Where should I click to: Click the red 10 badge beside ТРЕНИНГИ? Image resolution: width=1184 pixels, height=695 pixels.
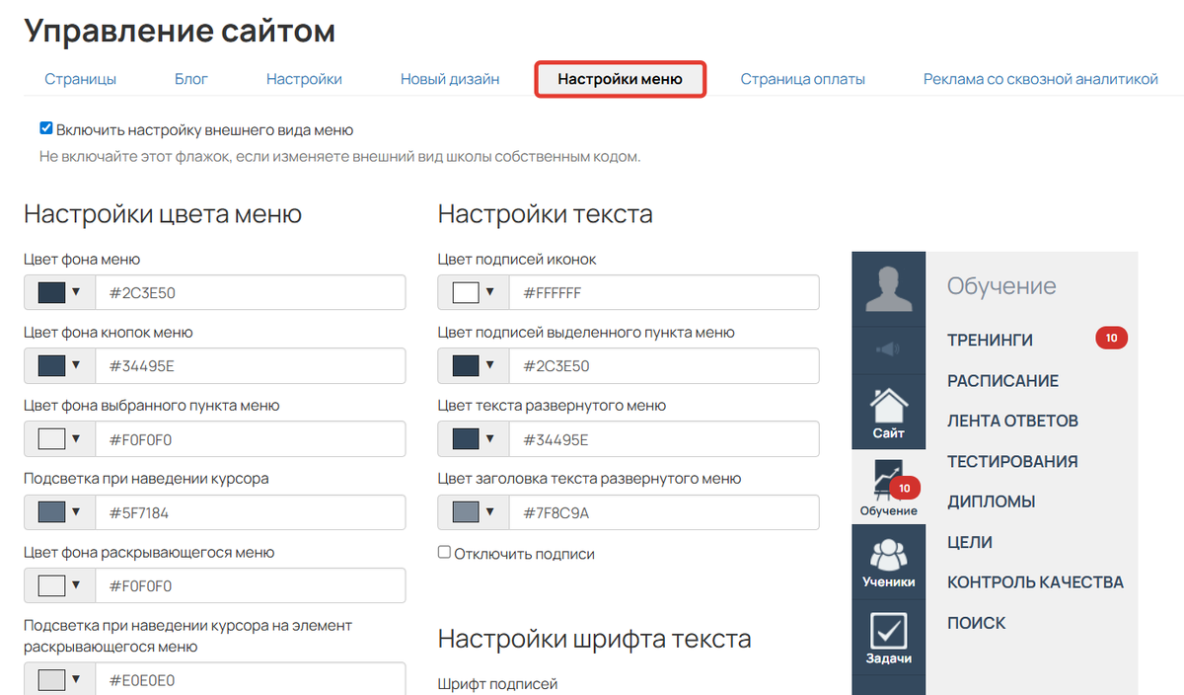(1111, 339)
